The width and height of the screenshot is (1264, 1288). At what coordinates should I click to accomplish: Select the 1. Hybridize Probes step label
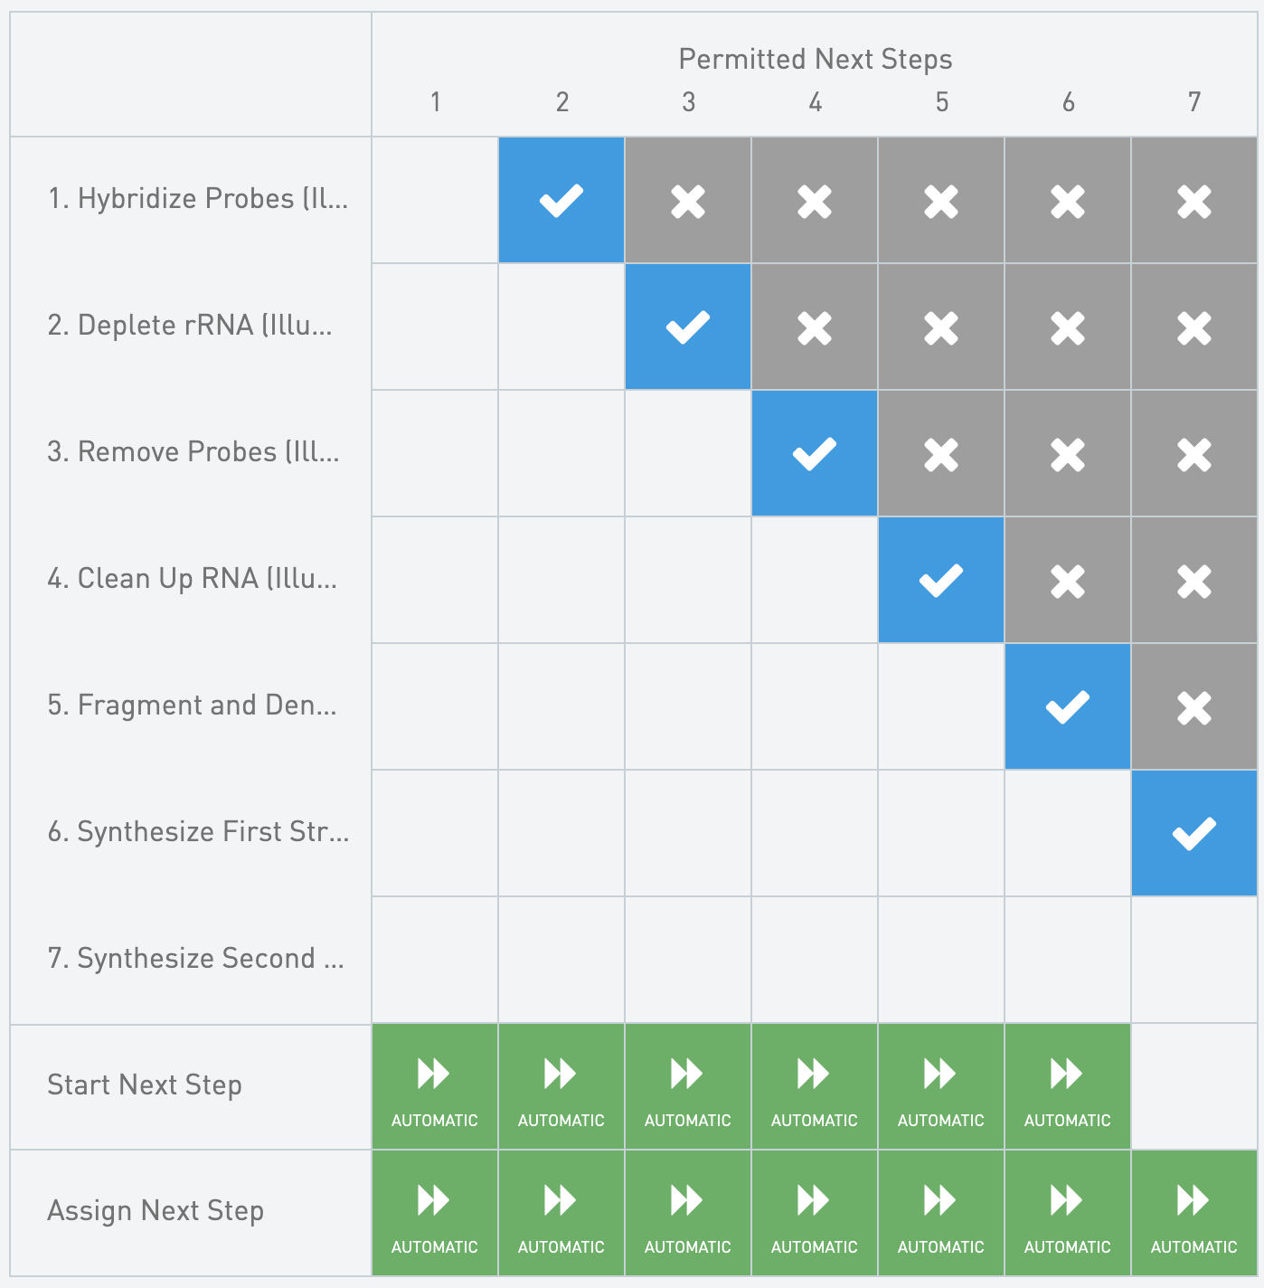pyautogui.click(x=197, y=199)
